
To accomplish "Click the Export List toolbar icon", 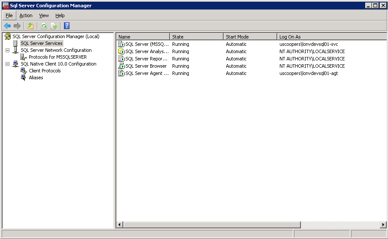I will (54, 26).
